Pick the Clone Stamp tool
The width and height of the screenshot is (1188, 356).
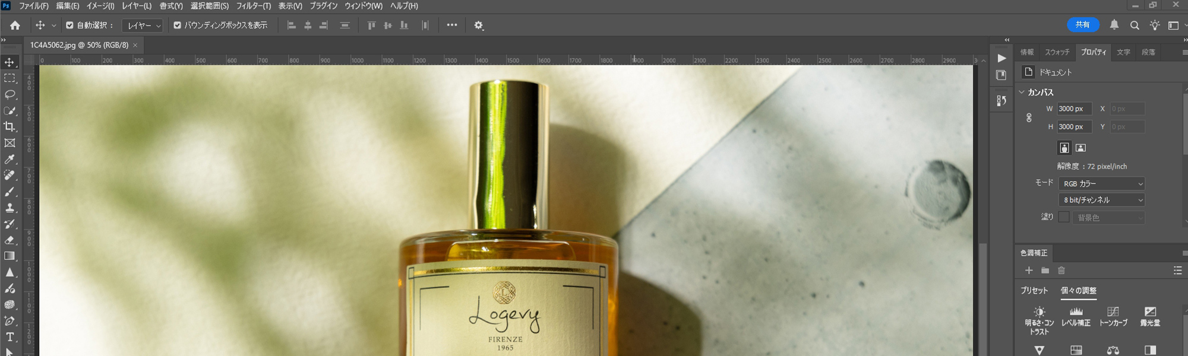tap(10, 208)
